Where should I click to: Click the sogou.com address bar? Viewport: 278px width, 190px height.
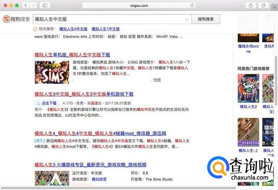(139, 5)
